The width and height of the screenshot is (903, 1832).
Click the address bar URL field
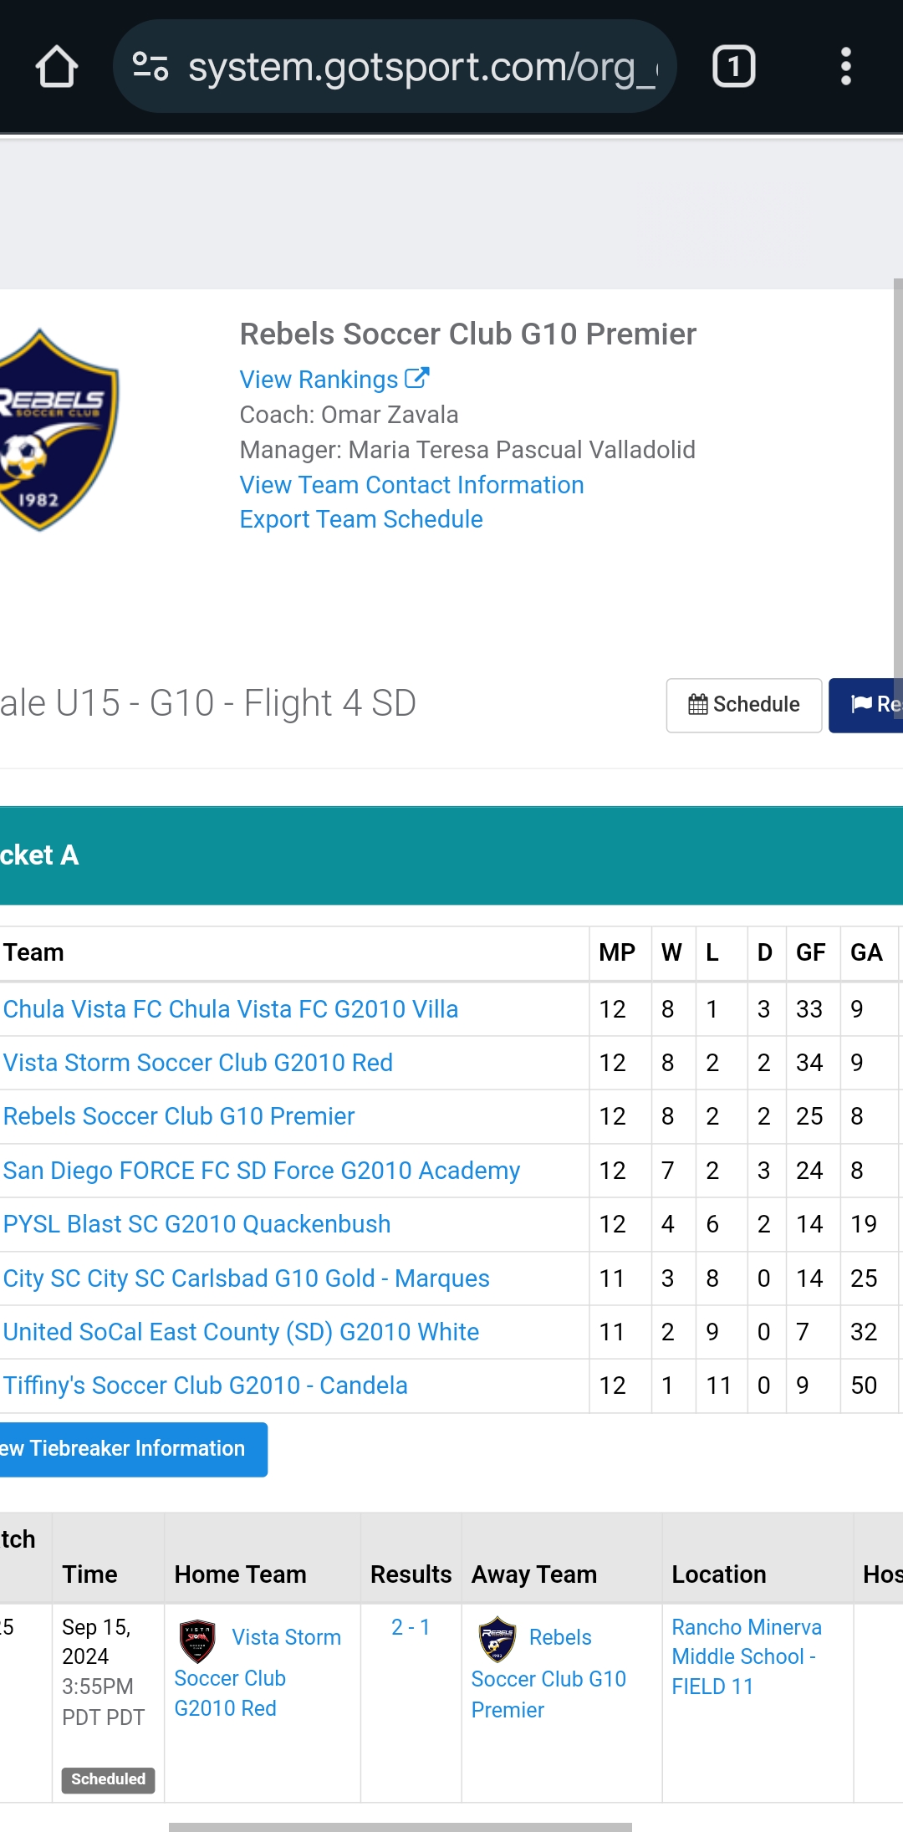[x=418, y=67]
